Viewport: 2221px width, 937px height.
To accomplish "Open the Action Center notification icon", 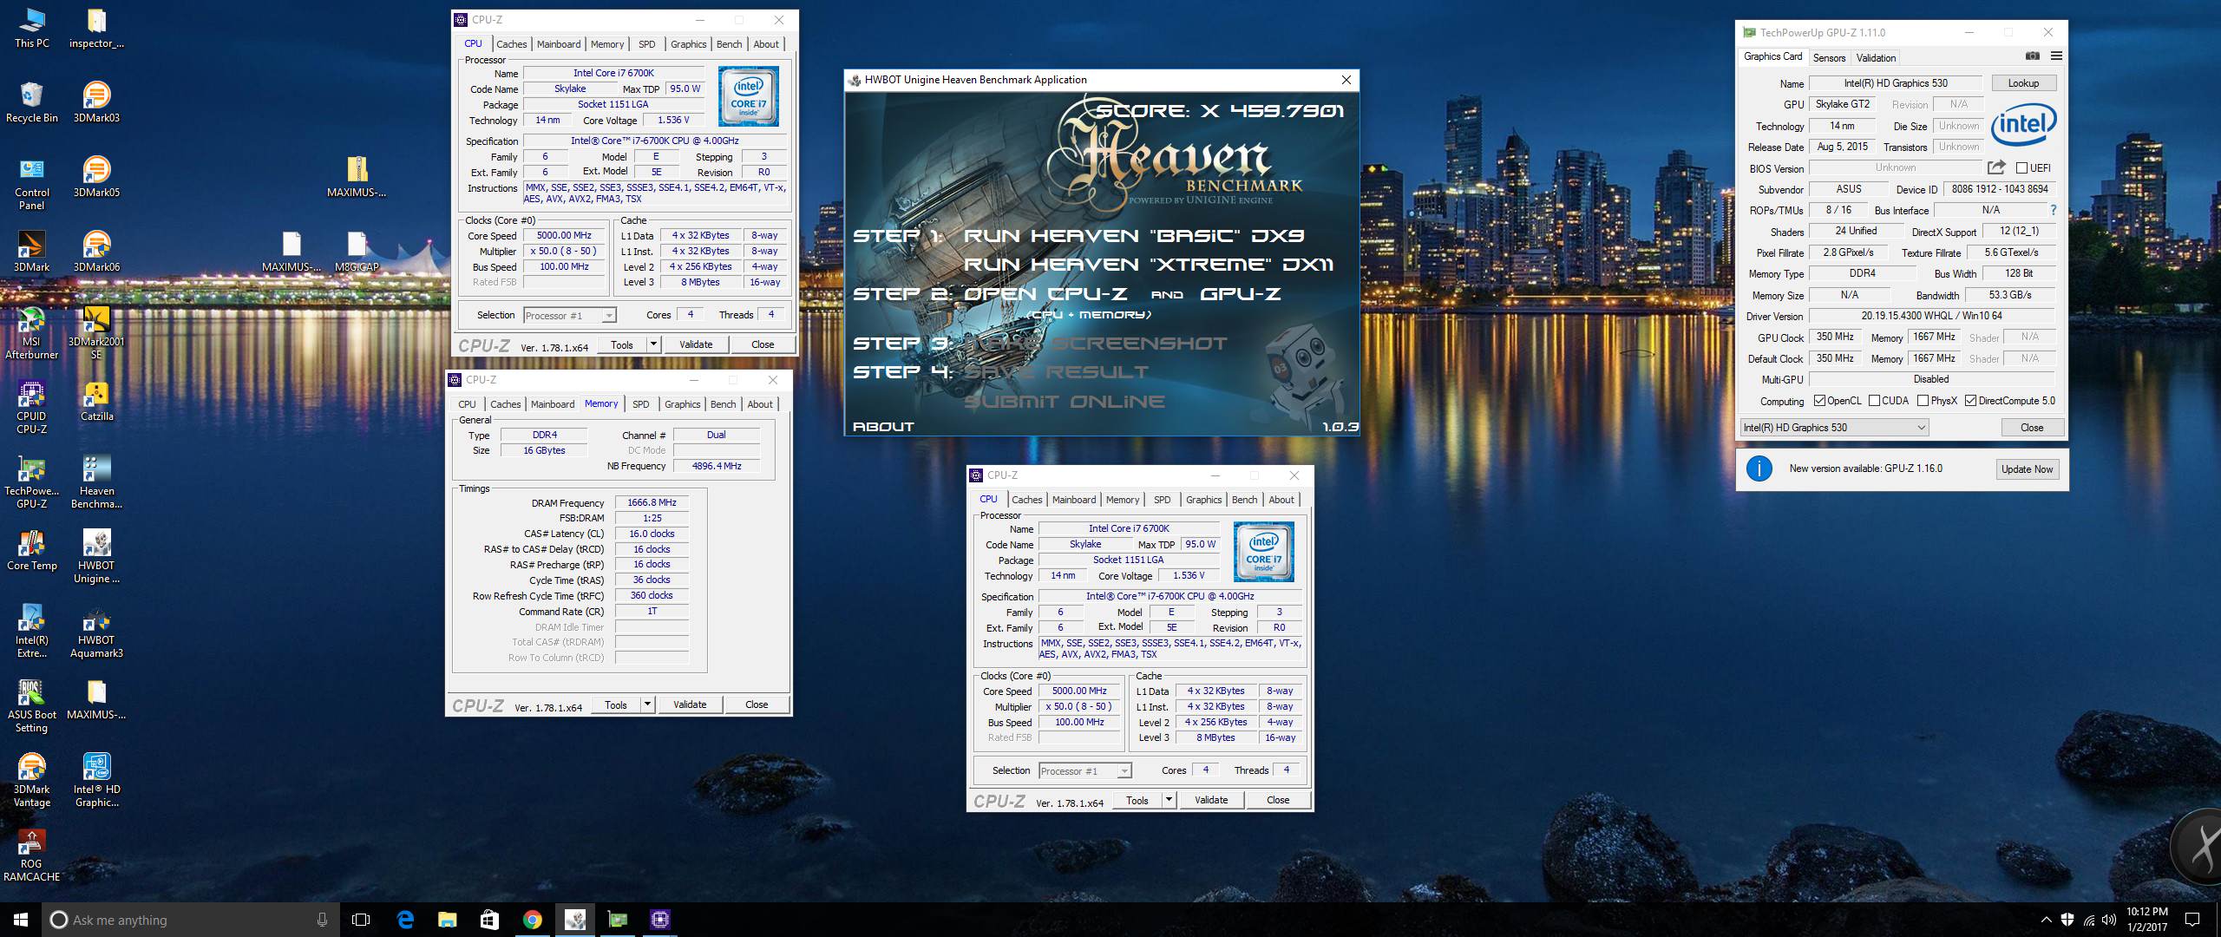I will pos(2192,920).
